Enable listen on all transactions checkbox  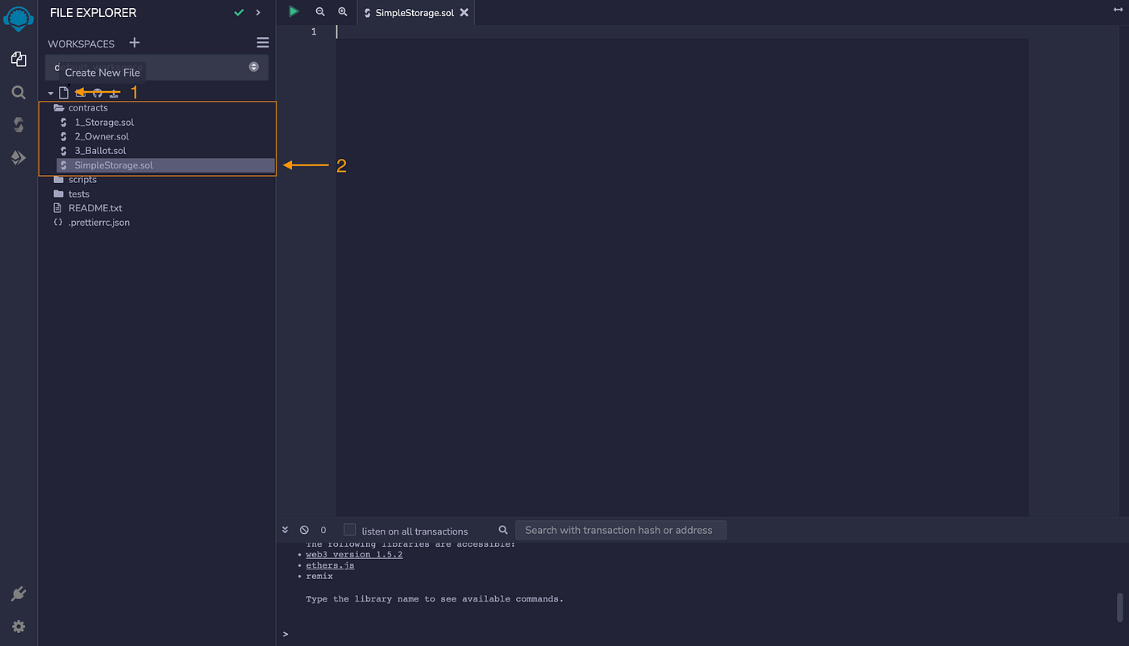pyautogui.click(x=349, y=530)
